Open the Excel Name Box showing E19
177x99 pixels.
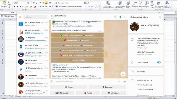(x=9, y=13)
